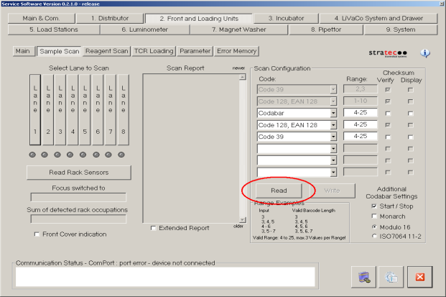446x297 pixels.
Task: Uncheck the Start / Stop checkbox
Action: [x=373, y=206]
